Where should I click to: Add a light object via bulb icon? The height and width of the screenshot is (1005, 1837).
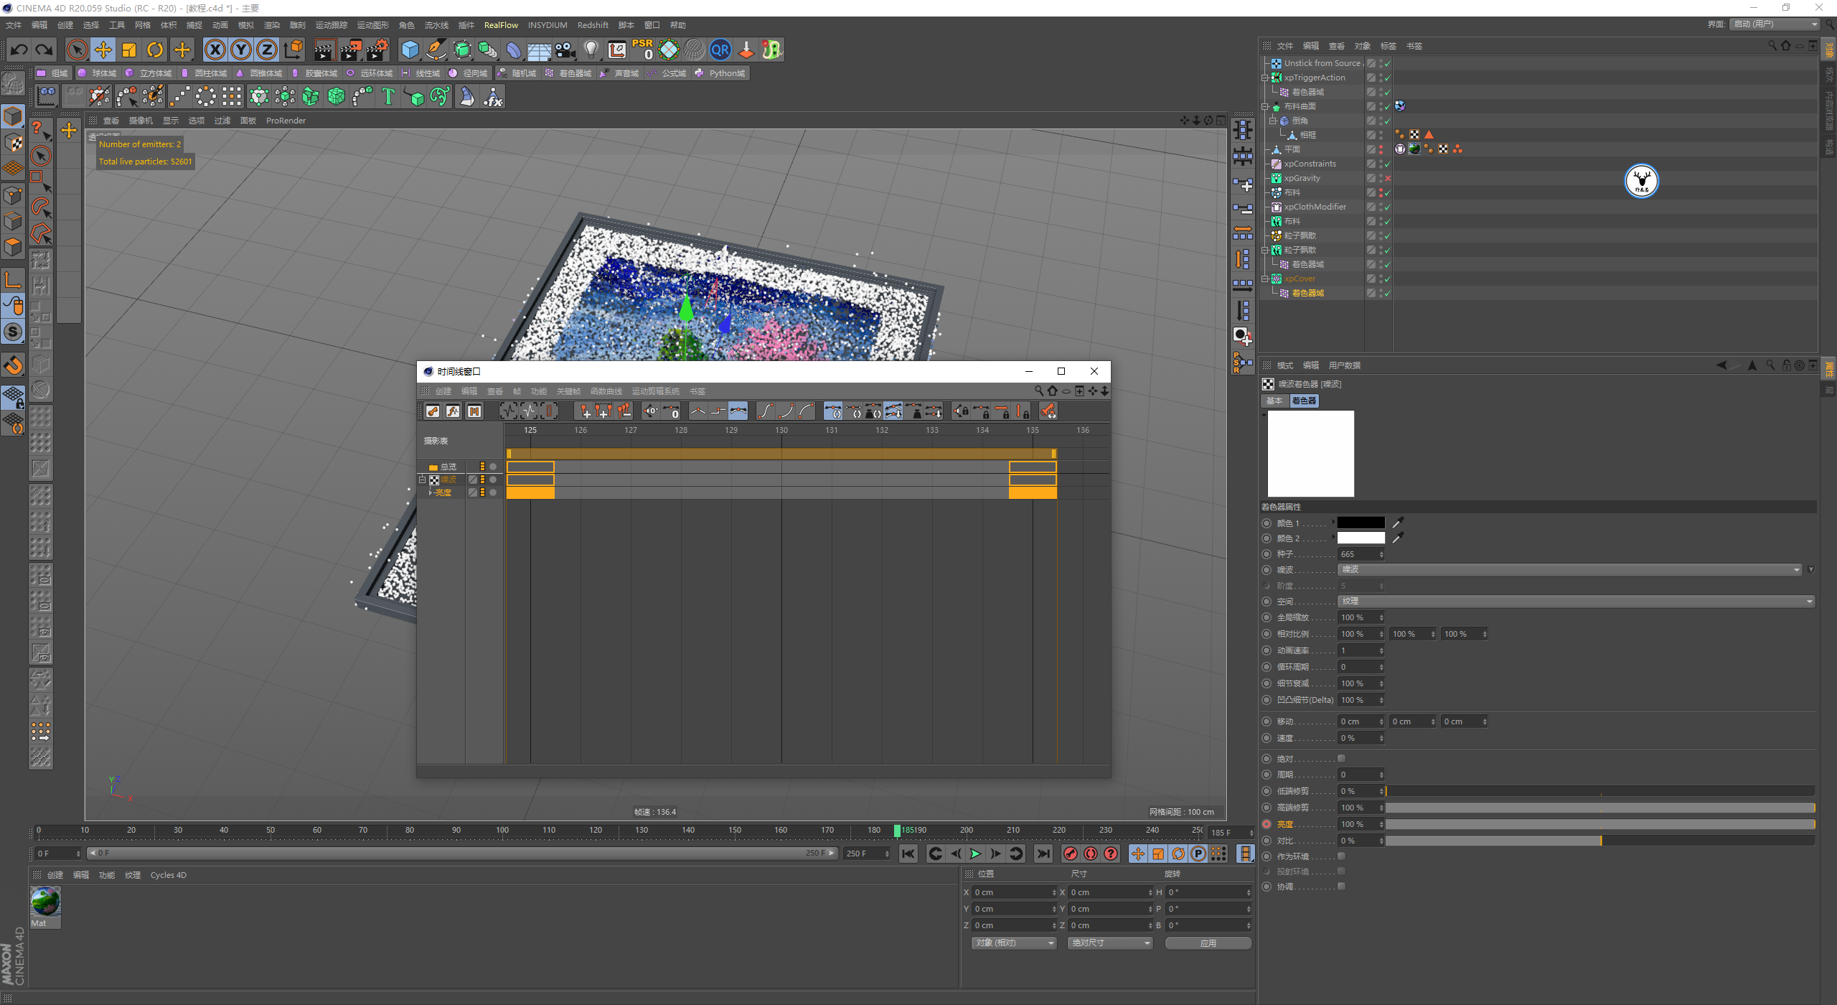coord(591,50)
